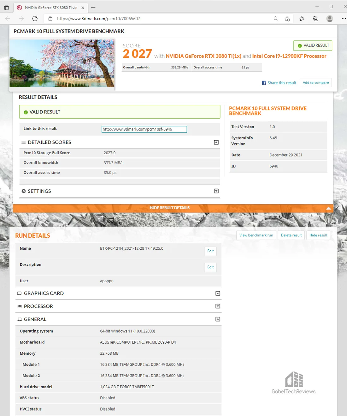Click the General laptop icon

click(20, 319)
